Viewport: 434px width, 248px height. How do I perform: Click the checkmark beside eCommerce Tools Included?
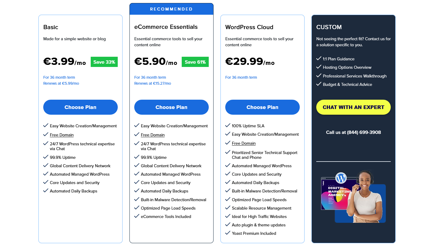tap(137, 216)
